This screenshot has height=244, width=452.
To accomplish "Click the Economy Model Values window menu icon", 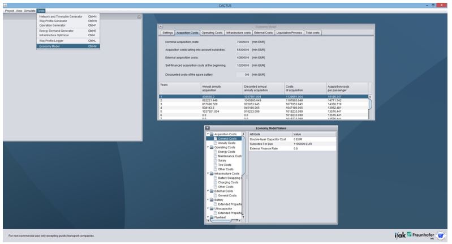I will (208, 129).
